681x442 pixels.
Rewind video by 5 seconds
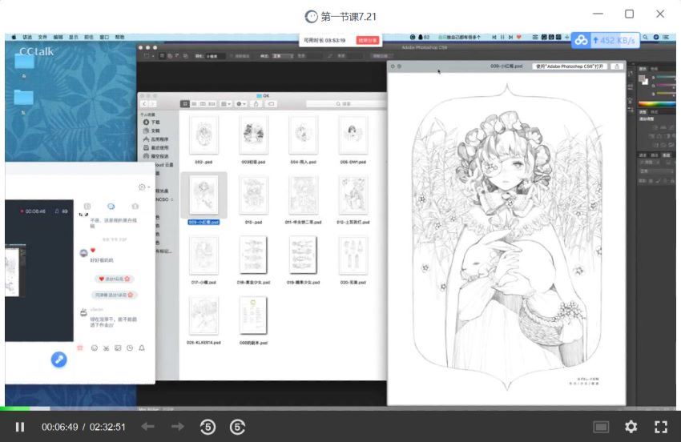(x=208, y=427)
